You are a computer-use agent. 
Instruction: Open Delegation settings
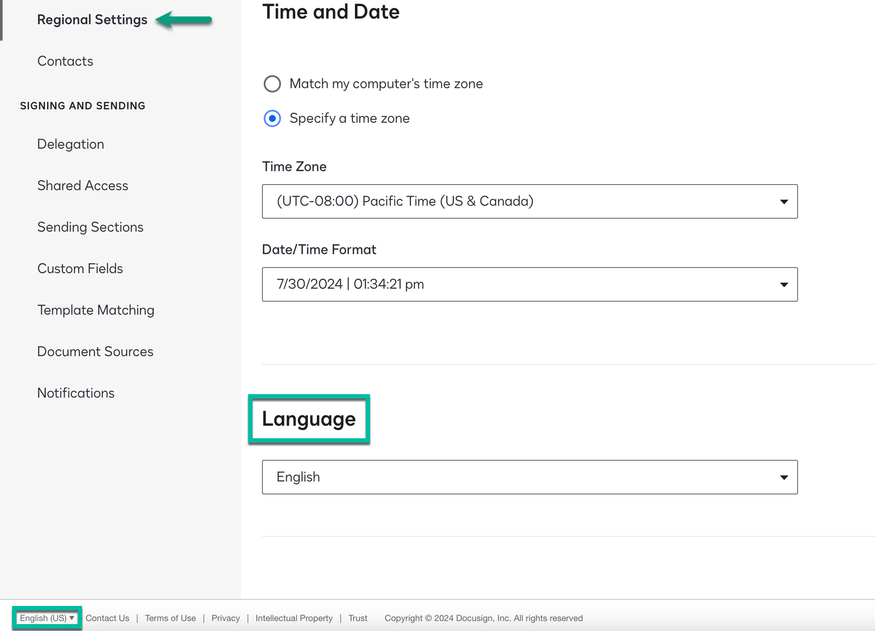pos(70,144)
